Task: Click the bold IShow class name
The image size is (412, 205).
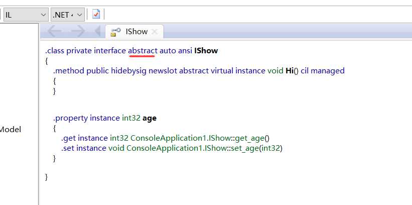Action: [206, 51]
